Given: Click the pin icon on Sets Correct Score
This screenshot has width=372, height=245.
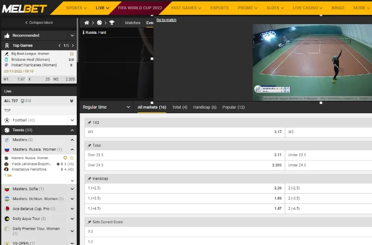Looking at the screenshot, I should tap(89, 222).
